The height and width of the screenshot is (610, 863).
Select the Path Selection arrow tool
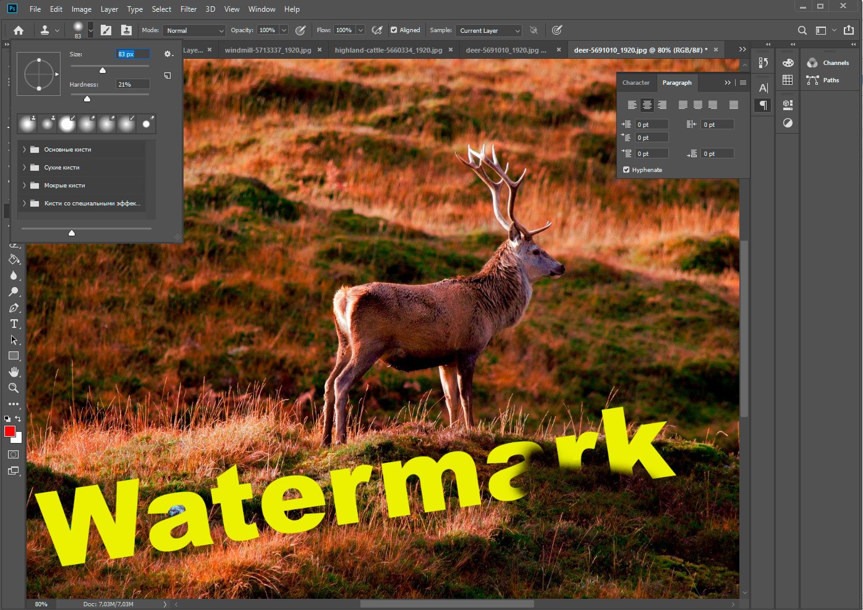[x=14, y=340]
